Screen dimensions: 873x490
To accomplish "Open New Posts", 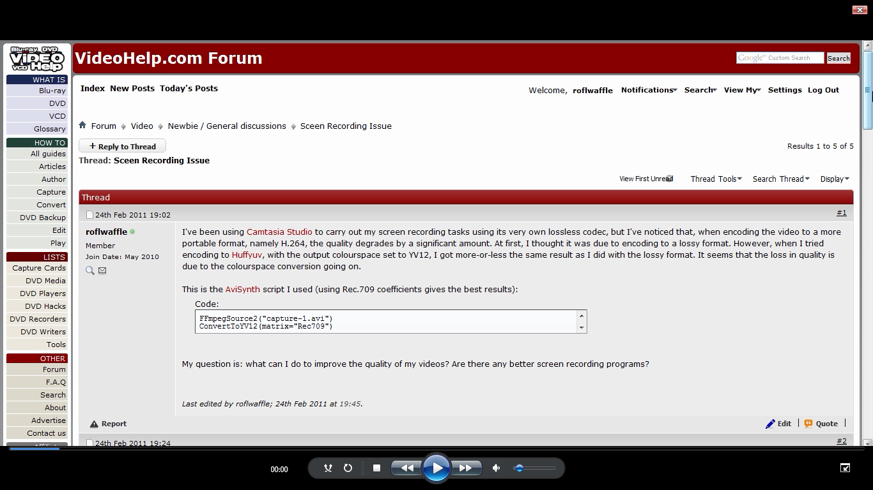I will (x=132, y=88).
